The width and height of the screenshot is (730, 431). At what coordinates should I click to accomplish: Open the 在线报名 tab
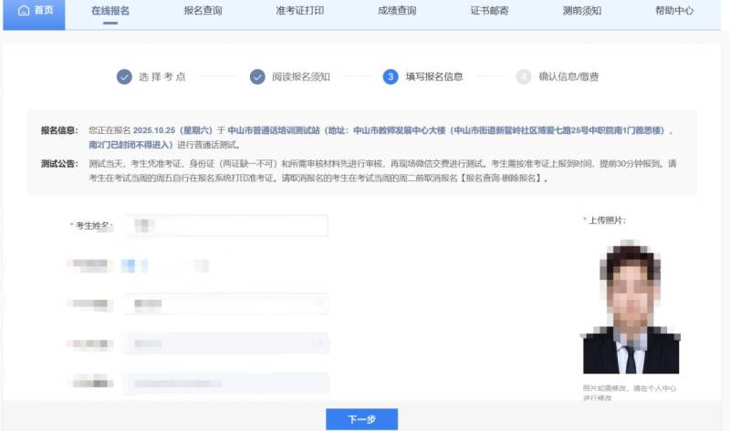(110, 12)
